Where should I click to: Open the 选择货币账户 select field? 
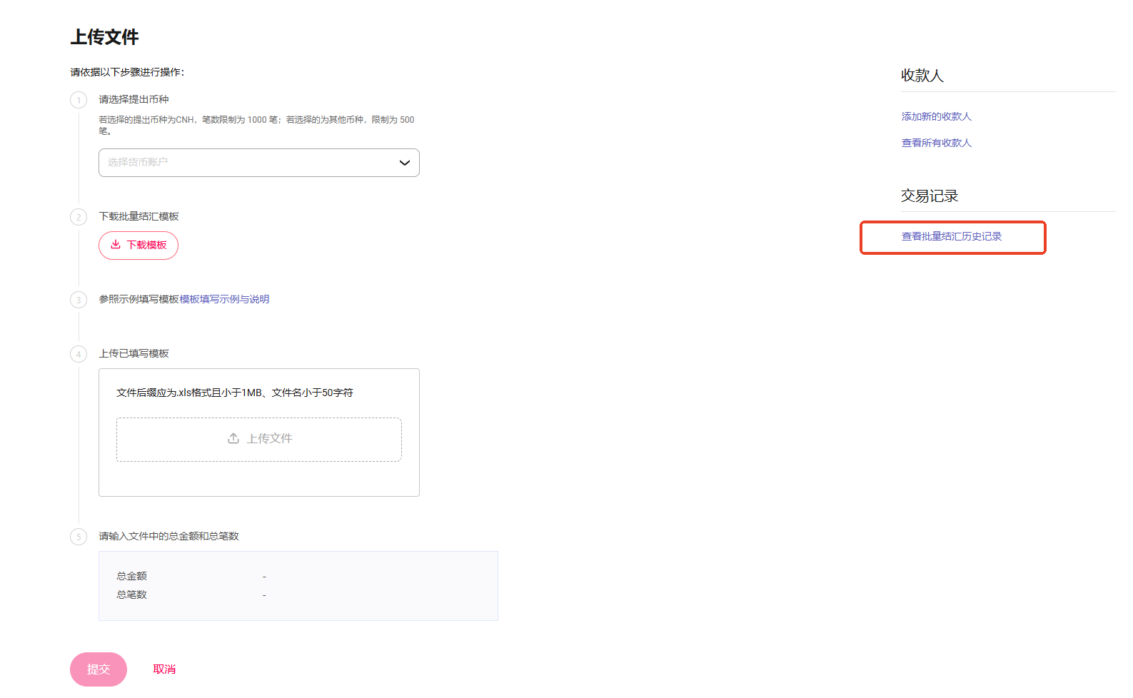click(x=243, y=163)
